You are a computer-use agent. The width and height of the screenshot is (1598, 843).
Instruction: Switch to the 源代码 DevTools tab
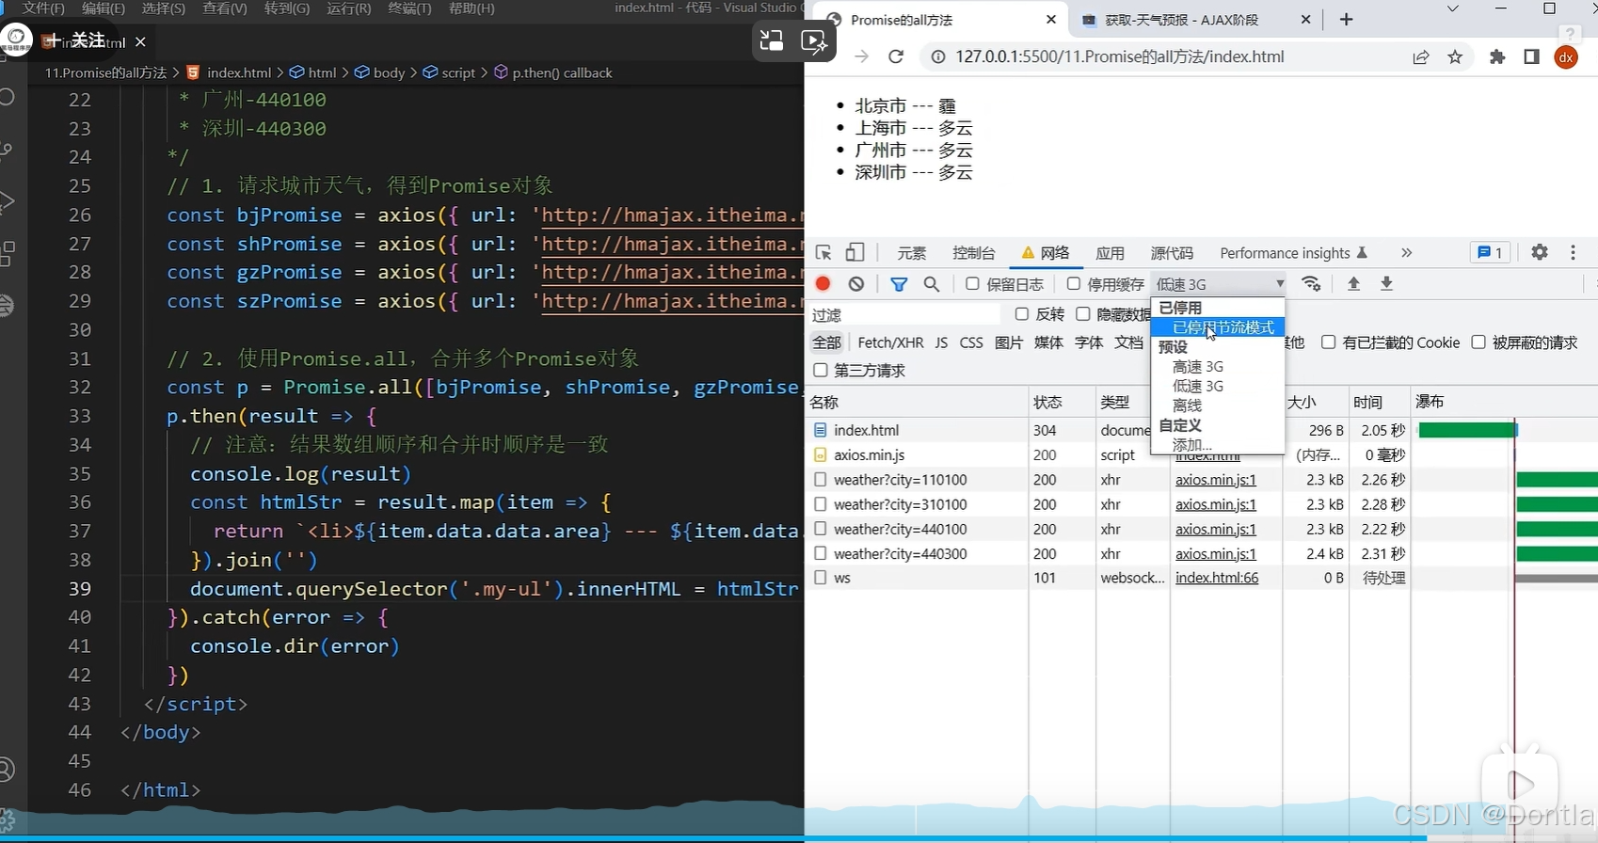[x=1172, y=253]
